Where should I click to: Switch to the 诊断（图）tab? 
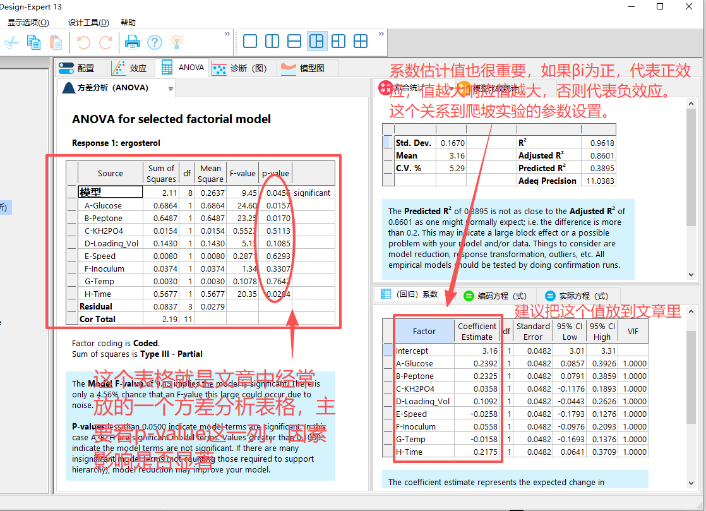240,68
